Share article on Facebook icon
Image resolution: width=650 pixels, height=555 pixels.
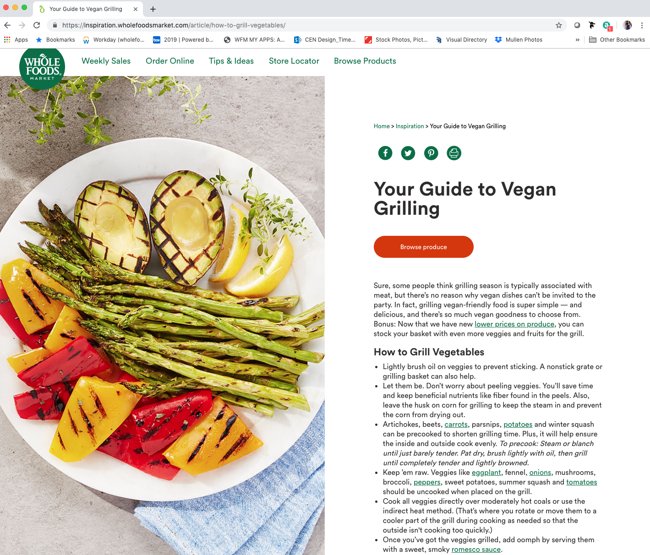385,153
